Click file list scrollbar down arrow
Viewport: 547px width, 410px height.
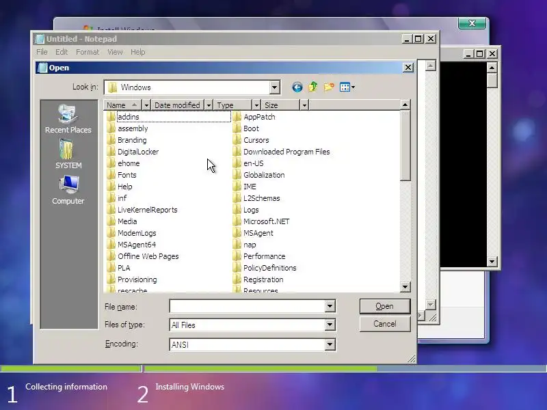coord(405,287)
